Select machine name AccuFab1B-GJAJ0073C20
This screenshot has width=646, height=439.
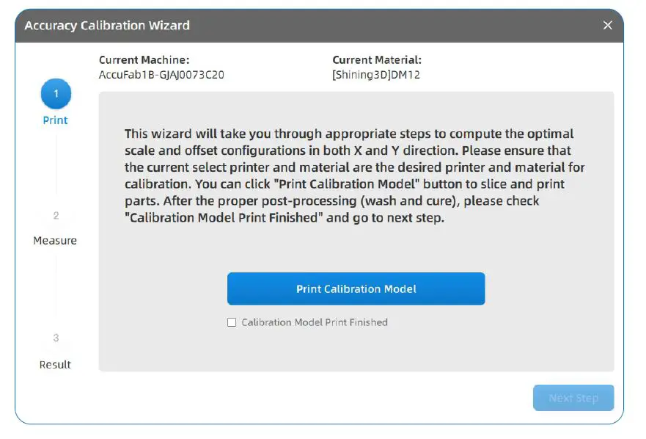click(161, 75)
